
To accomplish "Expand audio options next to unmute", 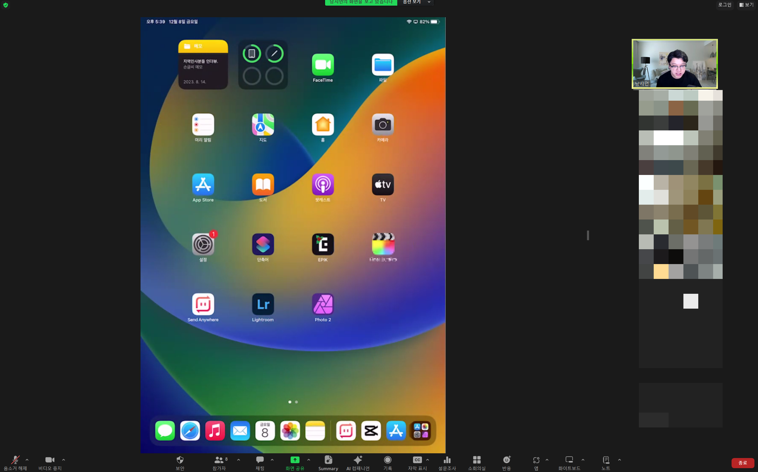I will 27,460.
